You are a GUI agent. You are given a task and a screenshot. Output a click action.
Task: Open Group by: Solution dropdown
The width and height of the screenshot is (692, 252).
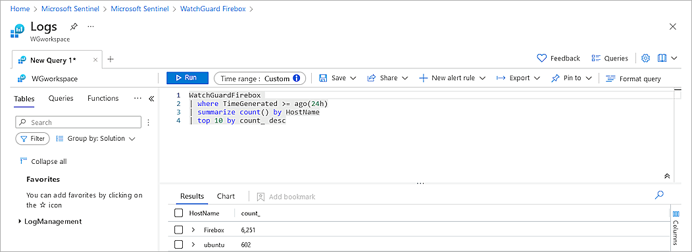95,139
